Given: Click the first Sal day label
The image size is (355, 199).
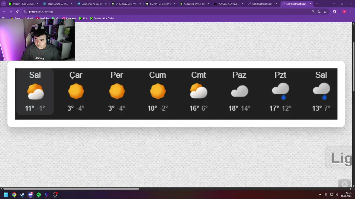Looking at the screenshot, I should [35, 75].
